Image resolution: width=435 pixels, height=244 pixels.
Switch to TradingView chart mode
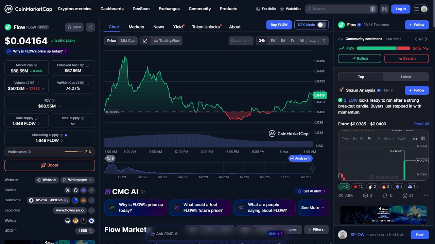click(166, 41)
